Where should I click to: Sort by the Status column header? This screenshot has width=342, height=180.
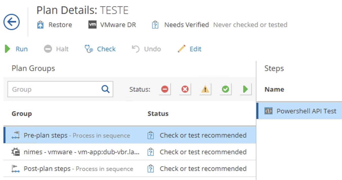(x=158, y=114)
